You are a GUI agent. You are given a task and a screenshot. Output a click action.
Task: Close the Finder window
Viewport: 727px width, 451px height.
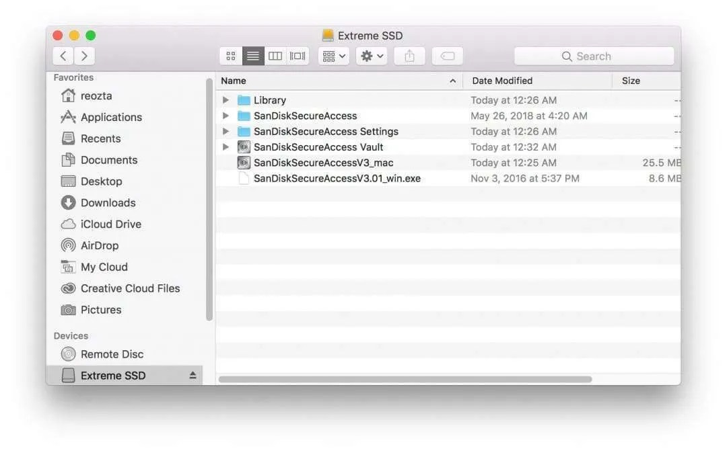click(57, 35)
